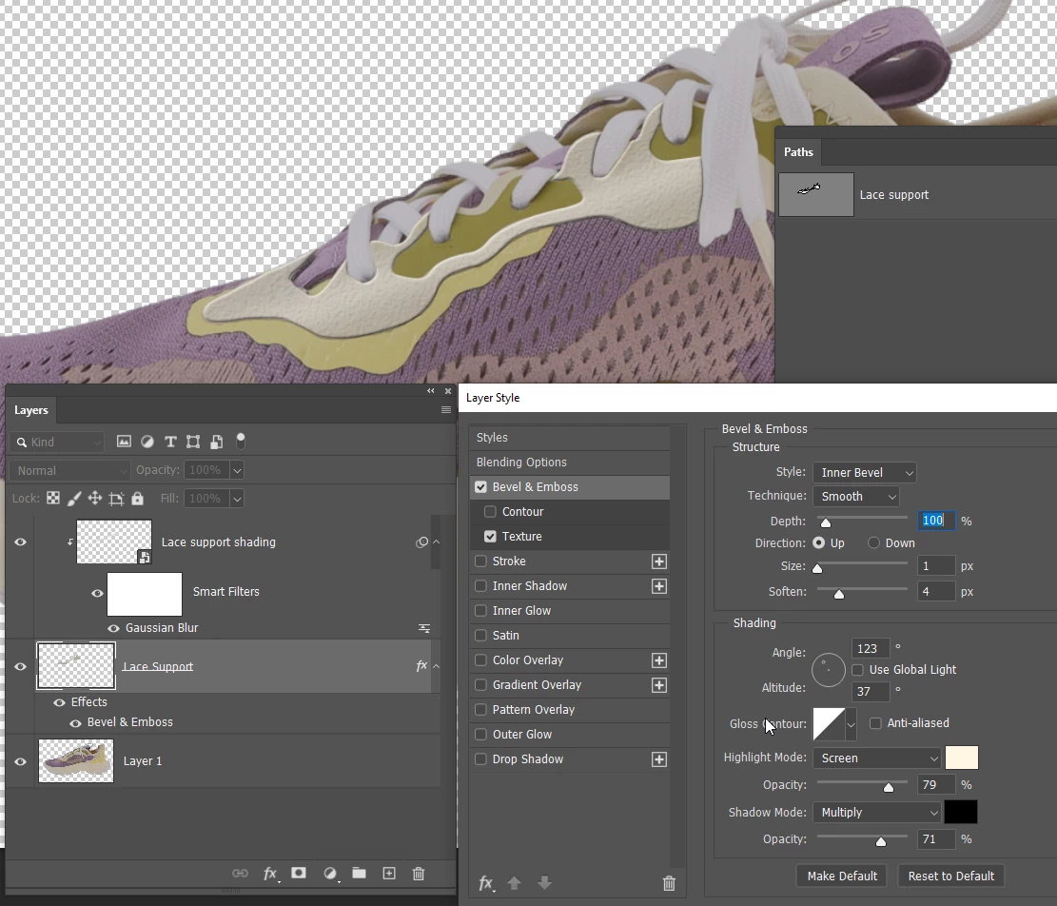Filter layers by pixel layer icon
1057x906 pixels.
click(x=124, y=442)
